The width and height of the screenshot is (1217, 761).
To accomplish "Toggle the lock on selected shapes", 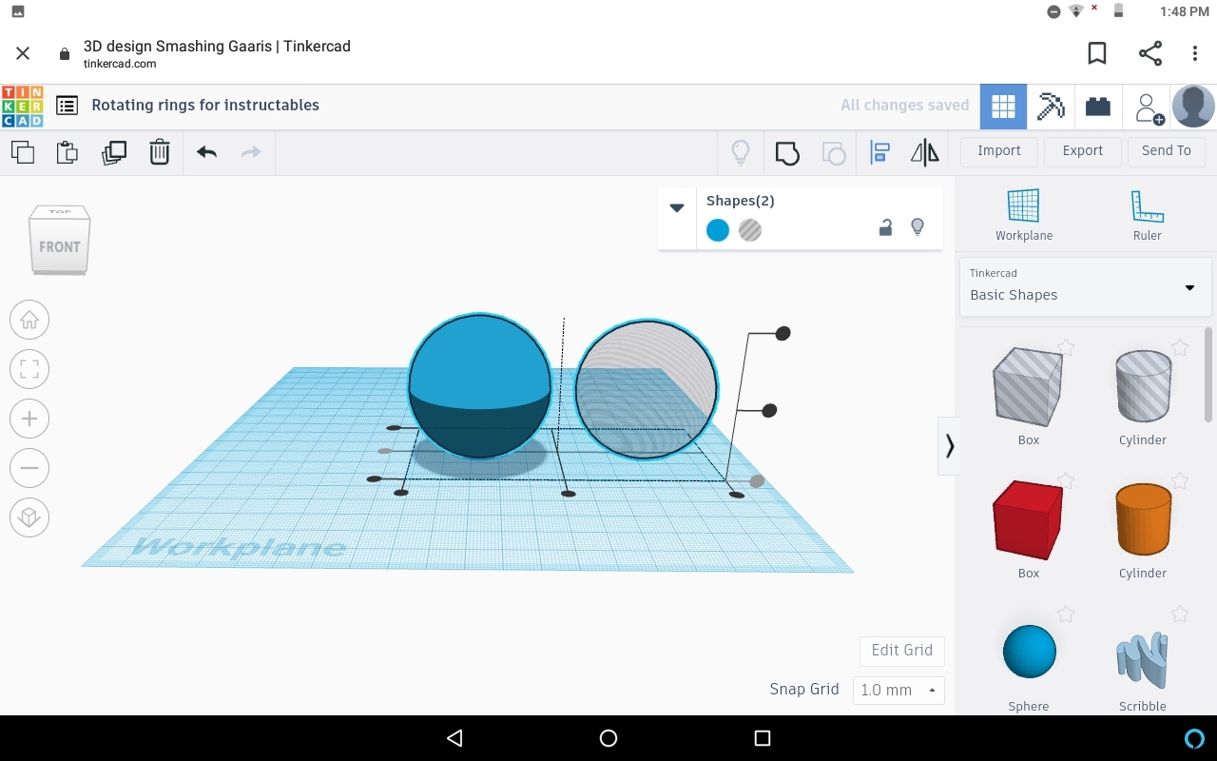I will [885, 227].
